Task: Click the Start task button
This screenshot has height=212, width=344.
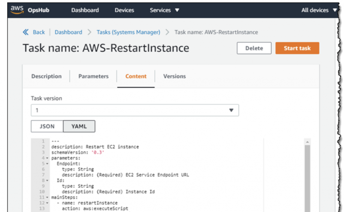Action: (x=297, y=48)
